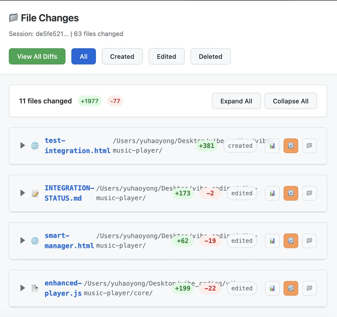
Task: Click orange refresh icon for smart-manager.html
Action: (x=291, y=241)
